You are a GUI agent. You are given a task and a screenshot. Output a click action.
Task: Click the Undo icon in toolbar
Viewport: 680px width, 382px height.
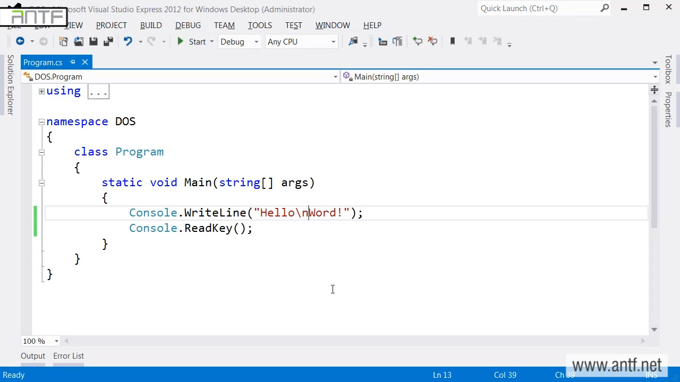[127, 41]
